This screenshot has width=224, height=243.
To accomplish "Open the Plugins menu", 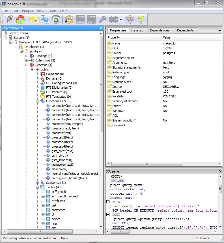I will 27,11.
